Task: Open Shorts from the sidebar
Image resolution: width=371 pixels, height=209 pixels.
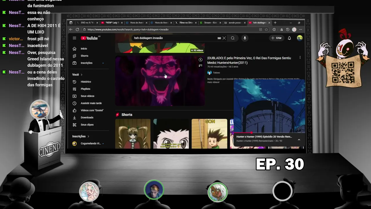Action: pyautogui.click(x=84, y=56)
